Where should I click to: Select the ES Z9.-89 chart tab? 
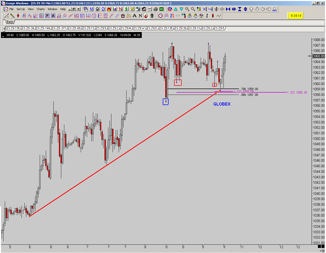coord(74,28)
